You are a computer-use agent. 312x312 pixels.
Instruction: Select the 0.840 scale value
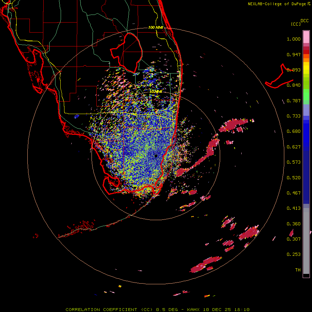click(x=294, y=85)
